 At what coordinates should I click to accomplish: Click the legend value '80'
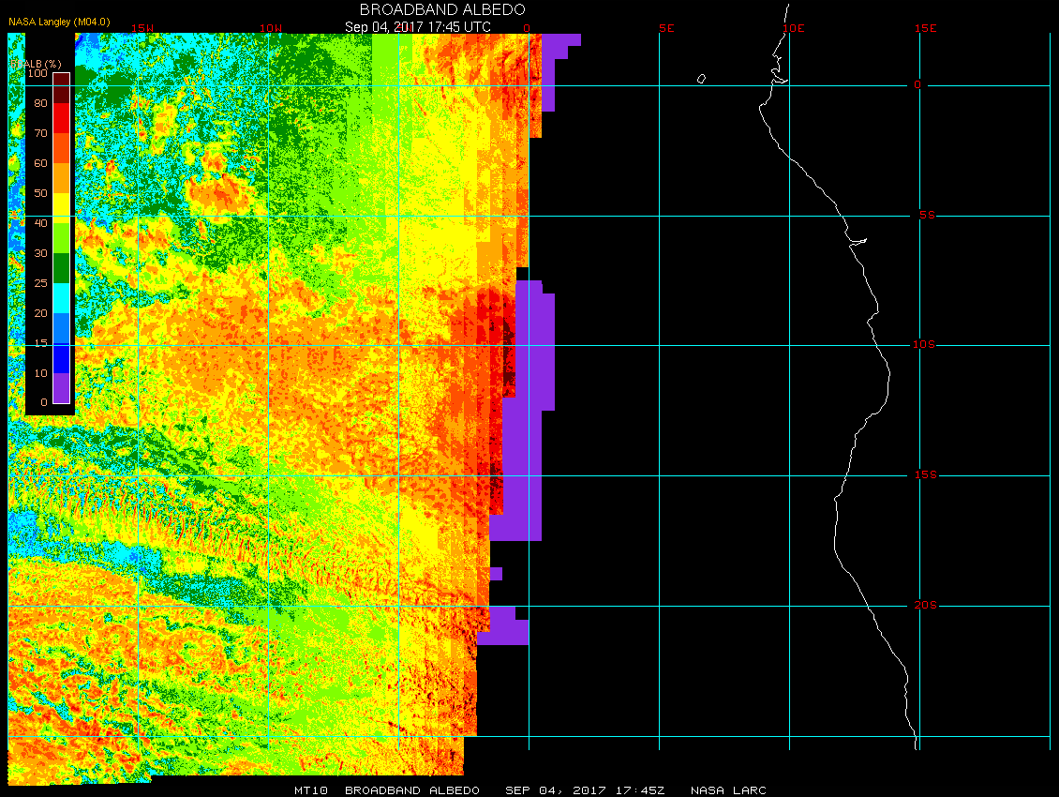41,103
